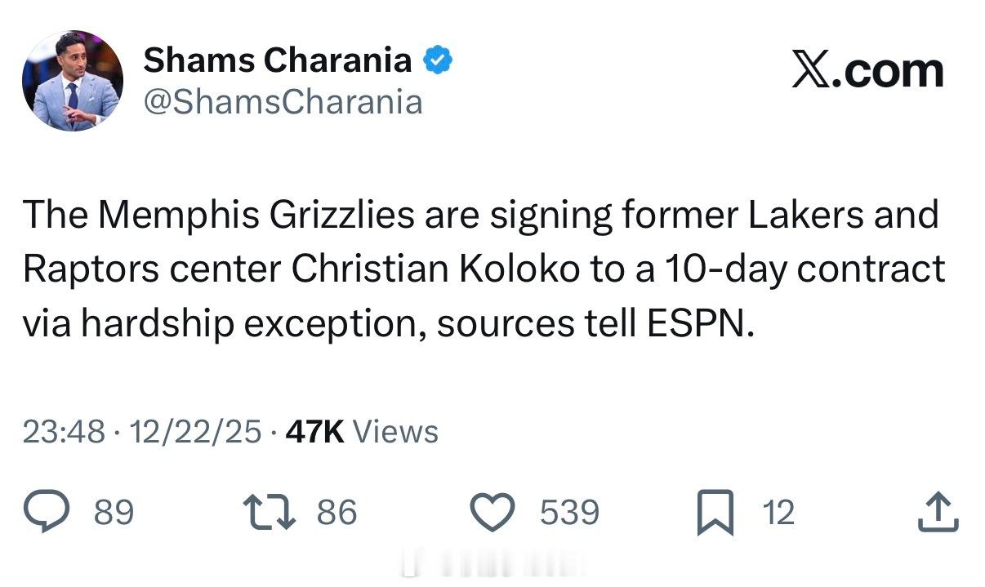Click the repost count 86

pos(337,513)
